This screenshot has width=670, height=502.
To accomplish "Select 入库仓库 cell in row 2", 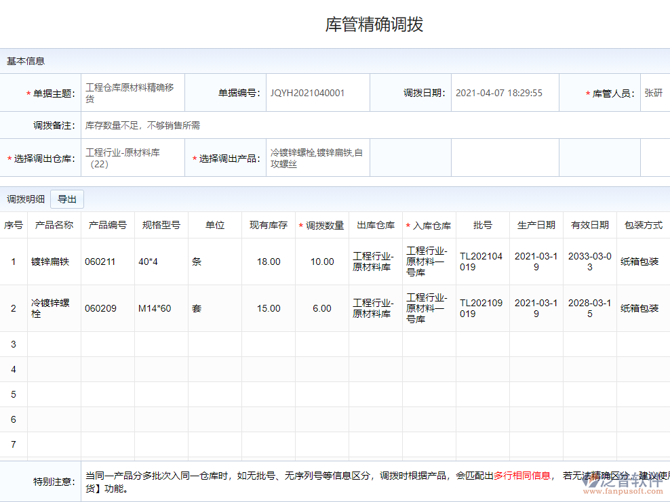I will (x=429, y=309).
